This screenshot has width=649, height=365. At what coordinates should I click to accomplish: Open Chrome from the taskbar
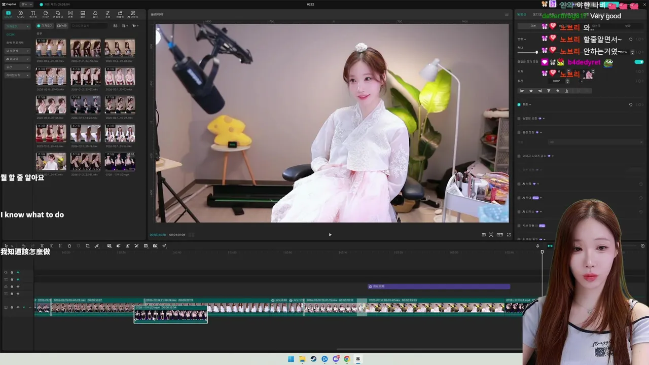tap(347, 359)
